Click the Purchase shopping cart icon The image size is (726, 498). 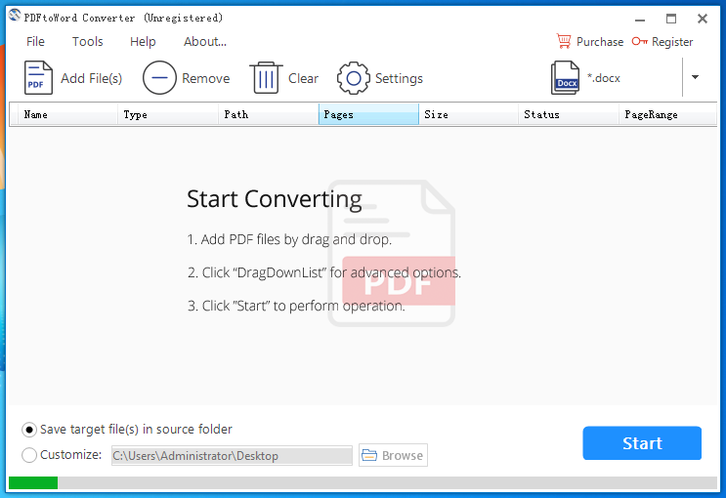tap(564, 41)
